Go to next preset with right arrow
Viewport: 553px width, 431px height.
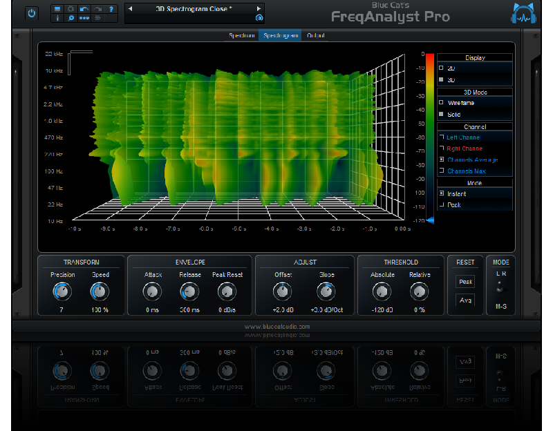pos(259,9)
